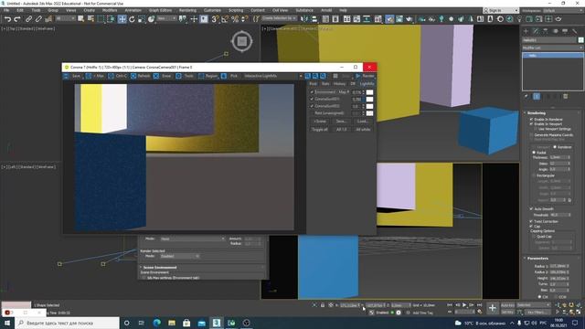Viewport: 585px width, 329px height.
Task: Toggle the CoronaSun002 checkbox in LightMix
Action: [312, 106]
